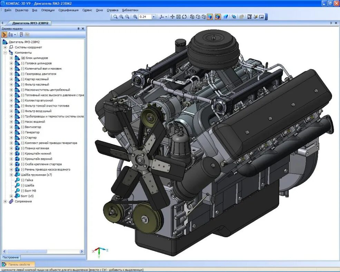Viewport: 340px width, 272px height.
Task: Open the view orientation dropdown arrow
Action: [x=166, y=17]
